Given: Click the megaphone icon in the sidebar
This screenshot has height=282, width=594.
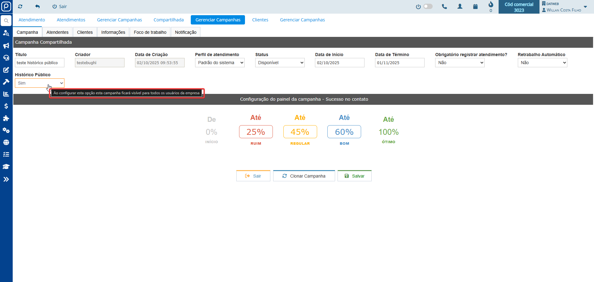Looking at the screenshot, I should [6, 46].
